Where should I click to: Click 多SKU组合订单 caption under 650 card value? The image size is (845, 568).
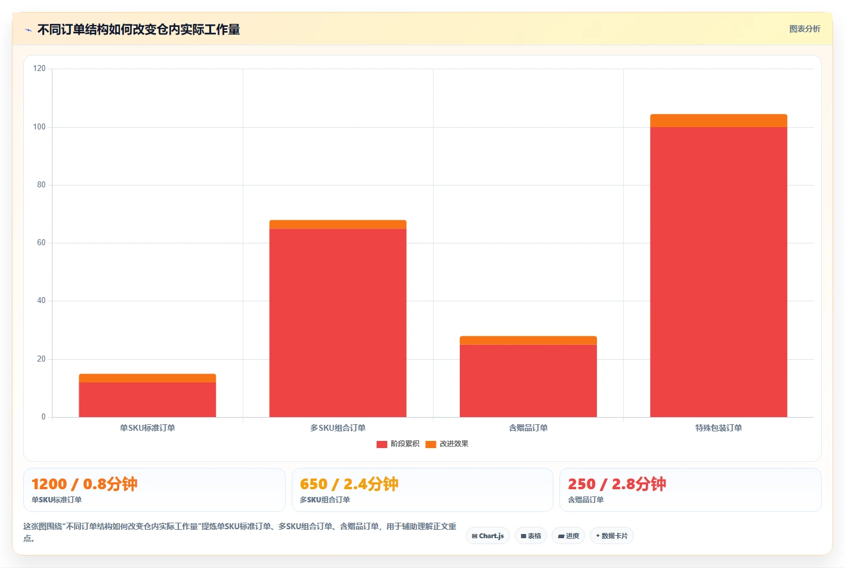tap(325, 500)
